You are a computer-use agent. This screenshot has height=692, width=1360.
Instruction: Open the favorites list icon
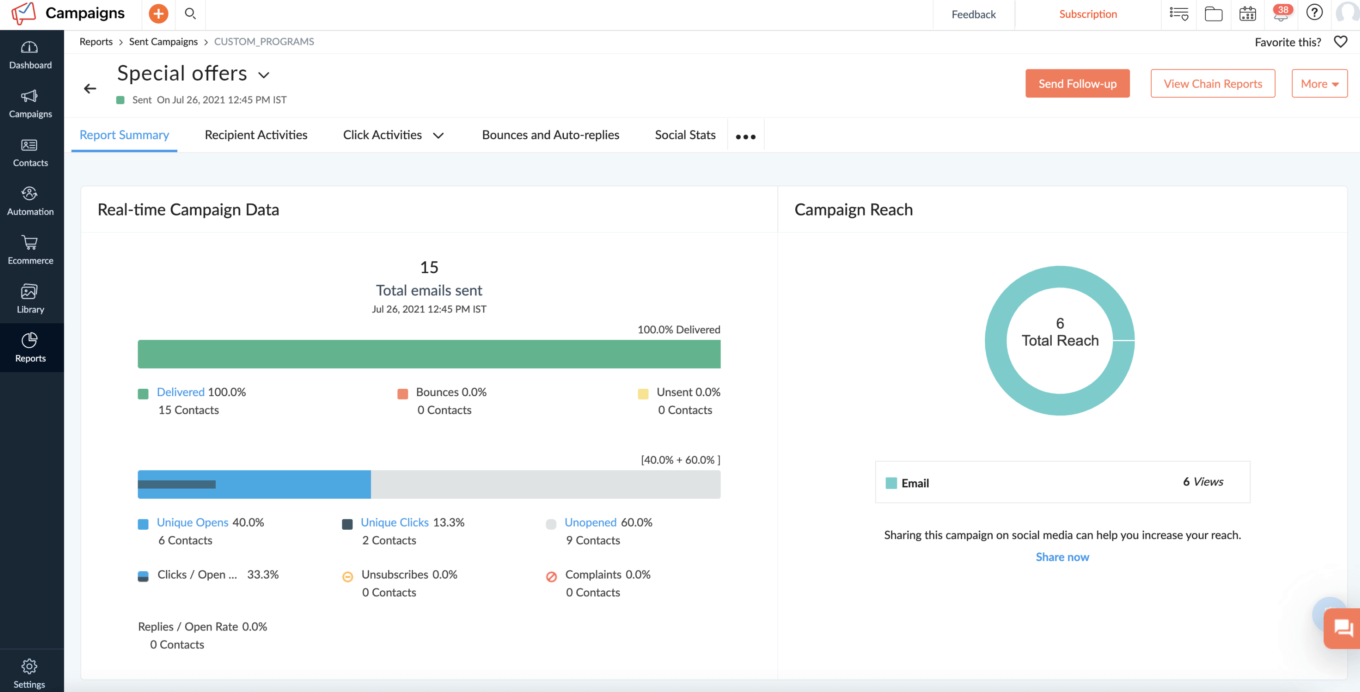tap(1178, 14)
